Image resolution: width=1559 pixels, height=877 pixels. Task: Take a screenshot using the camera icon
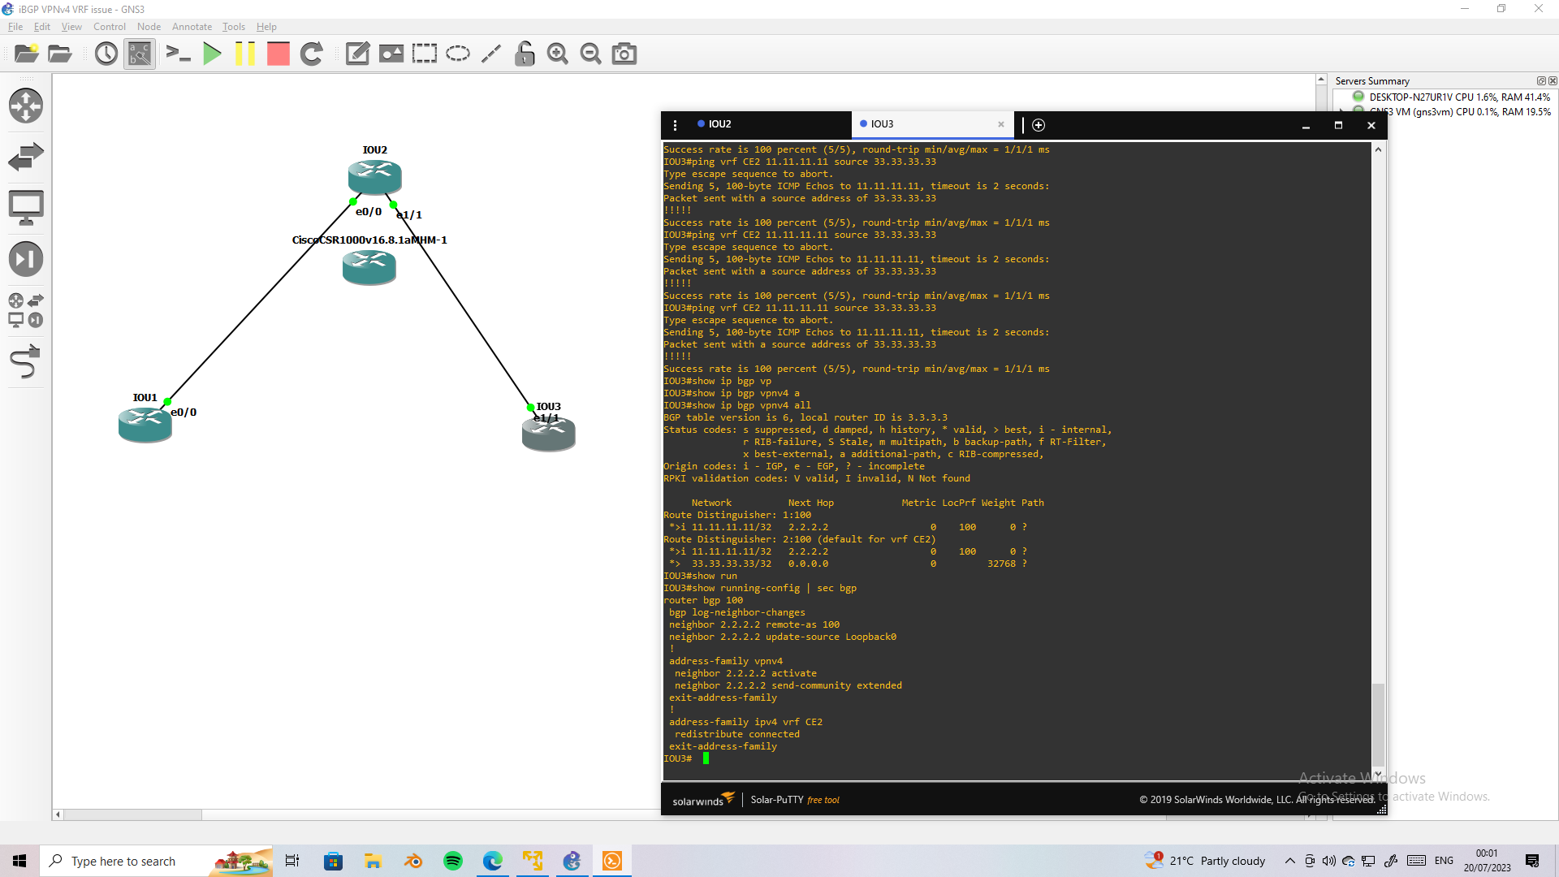[x=624, y=54]
